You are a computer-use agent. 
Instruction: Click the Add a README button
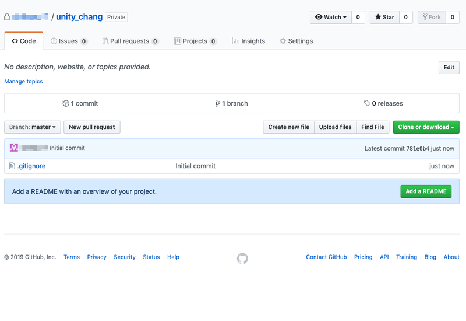pos(426,191)
